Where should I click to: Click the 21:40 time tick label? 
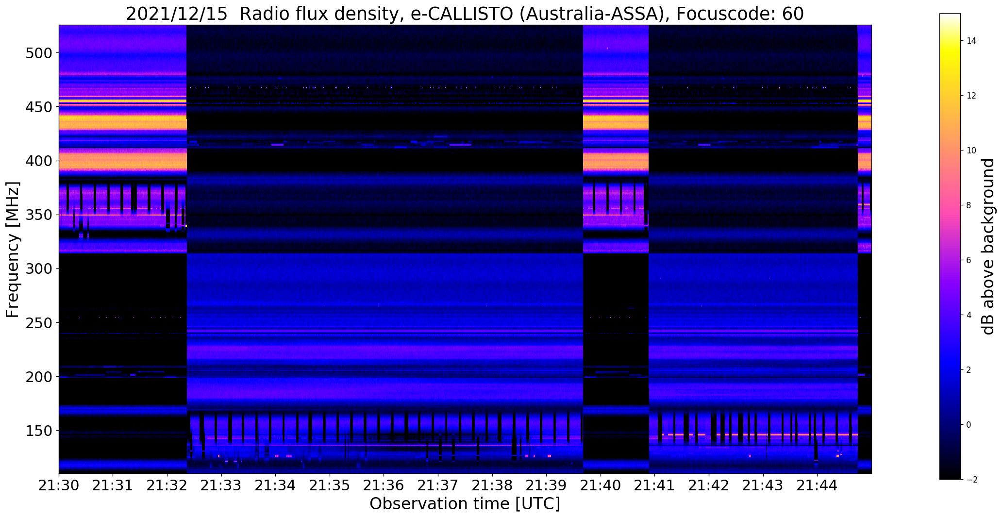coord(601,485)
